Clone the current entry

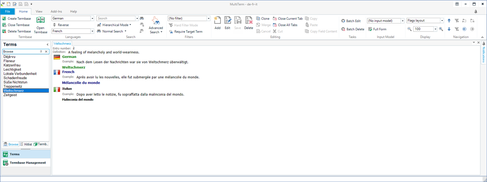[x=263, y=19]
